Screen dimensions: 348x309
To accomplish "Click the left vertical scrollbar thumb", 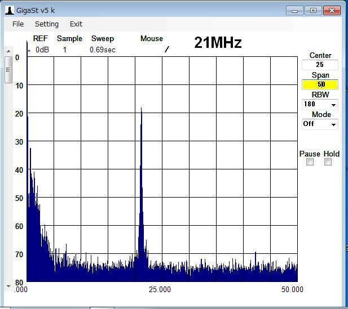I will click(x=8, y=70).
